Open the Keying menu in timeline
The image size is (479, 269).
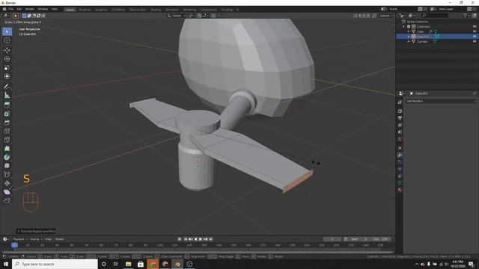pos(36,239)
